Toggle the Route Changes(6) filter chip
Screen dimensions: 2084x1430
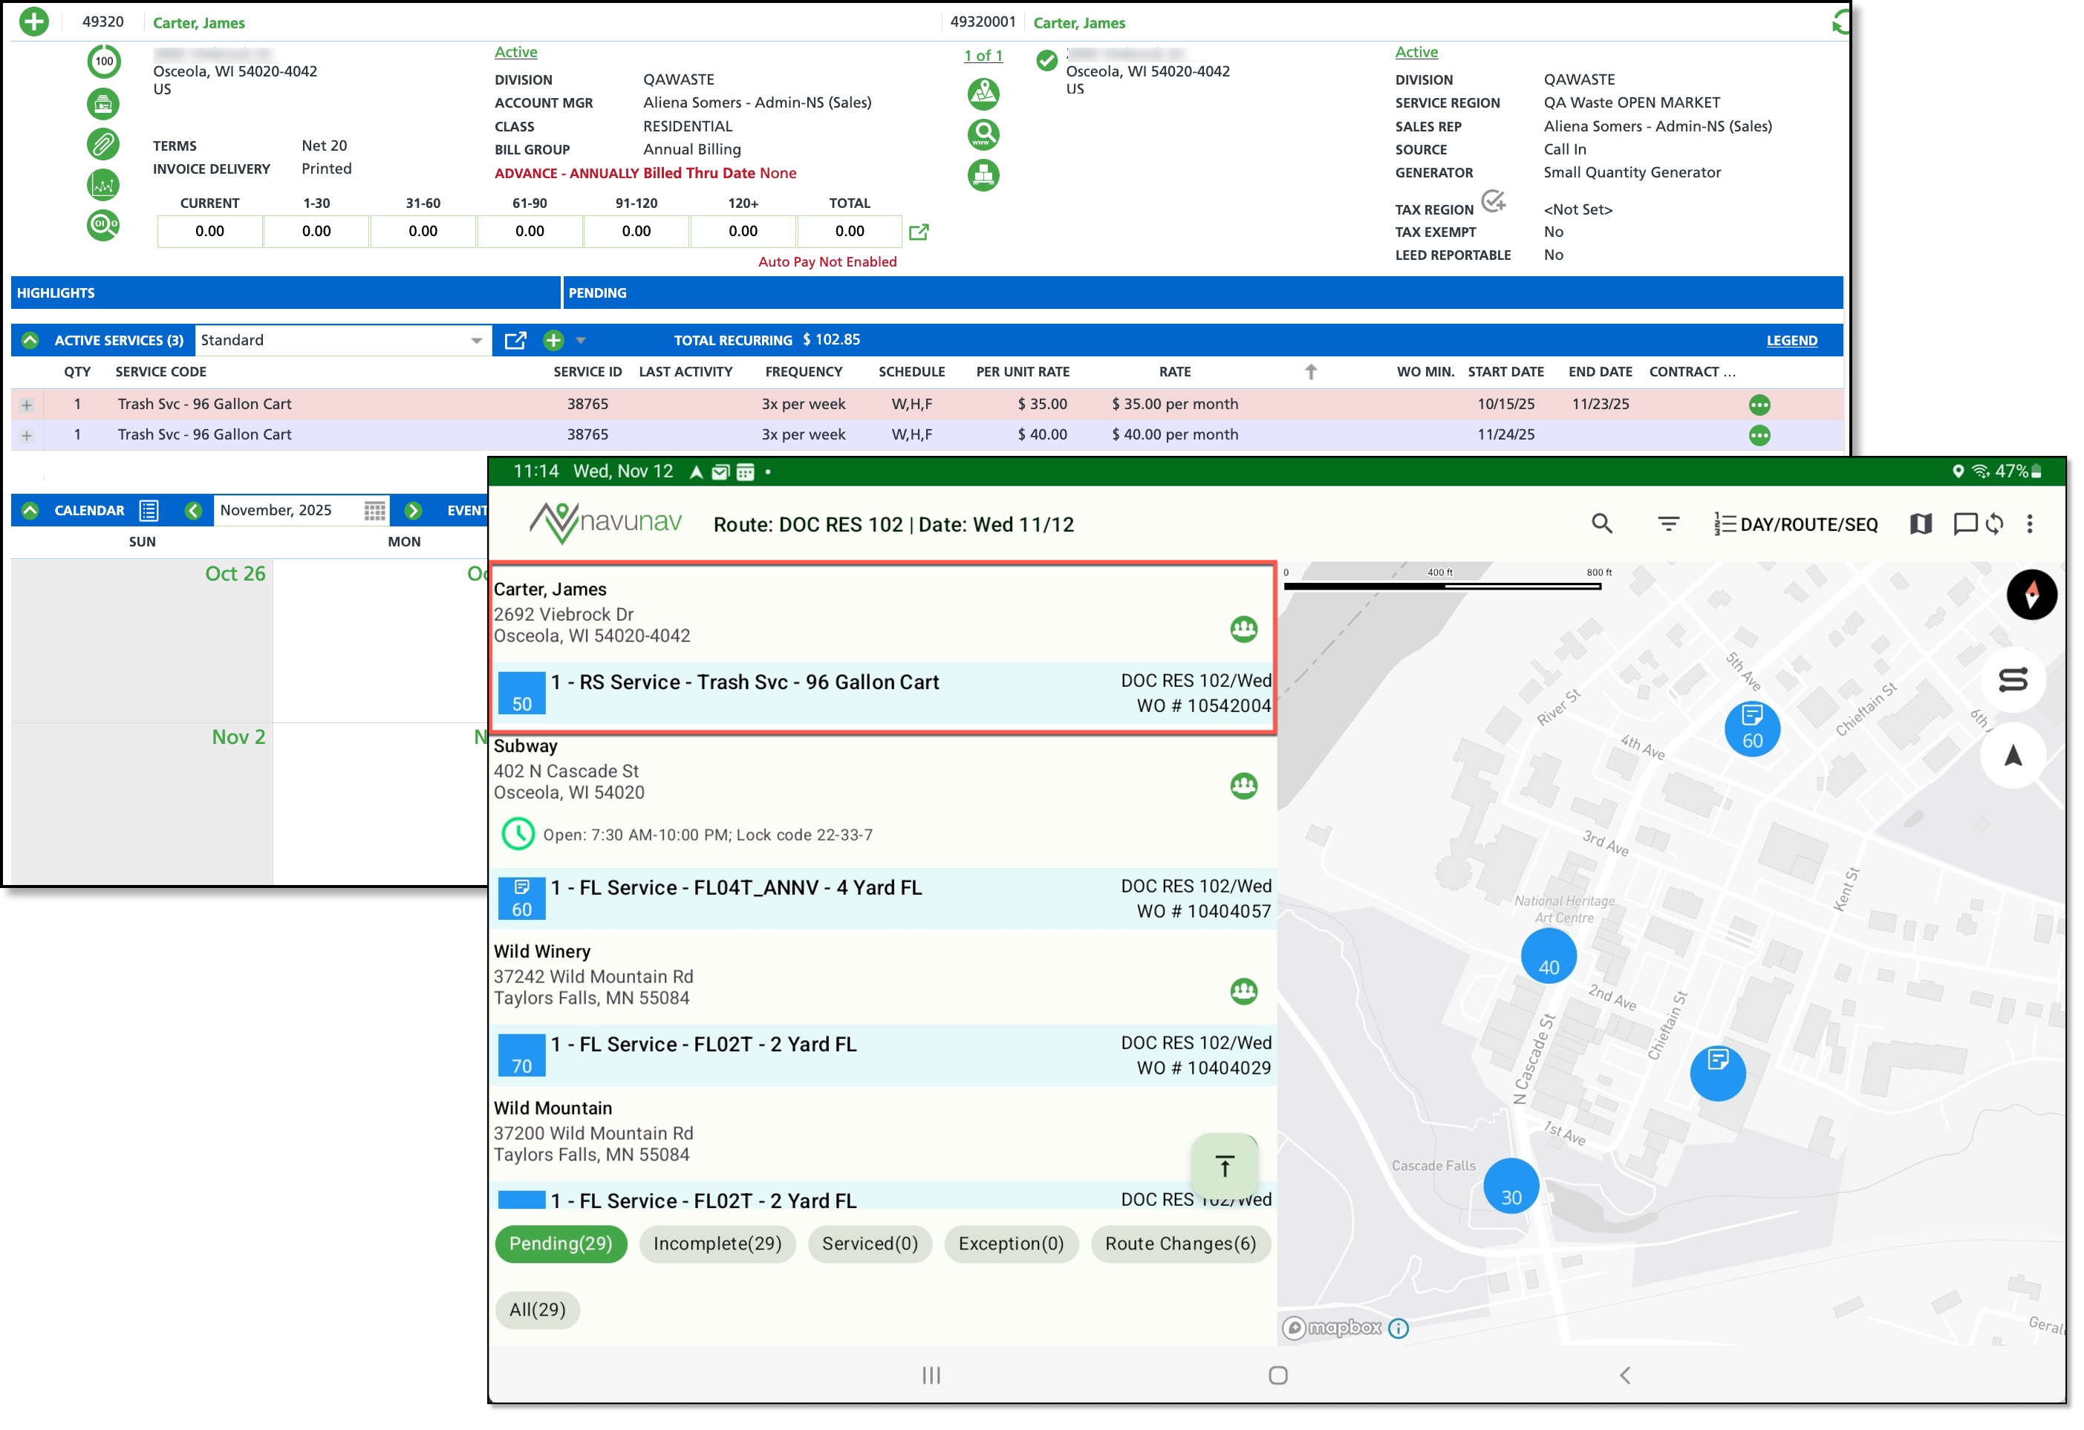click(x=1180, y=1244)
